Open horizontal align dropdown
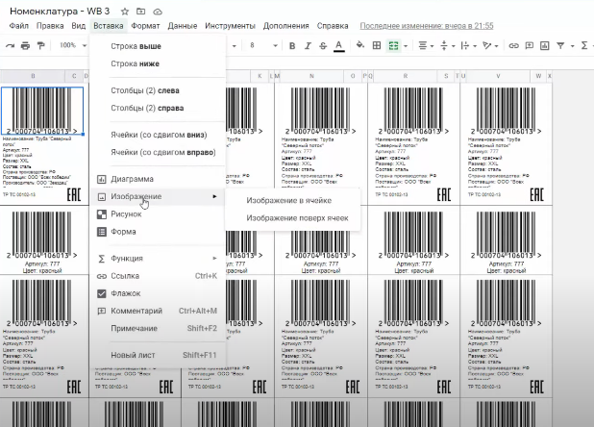594x427 pixels. (426, 46)
